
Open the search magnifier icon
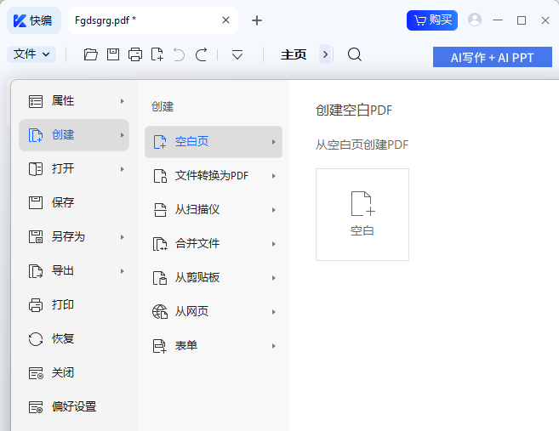point(355,54)
